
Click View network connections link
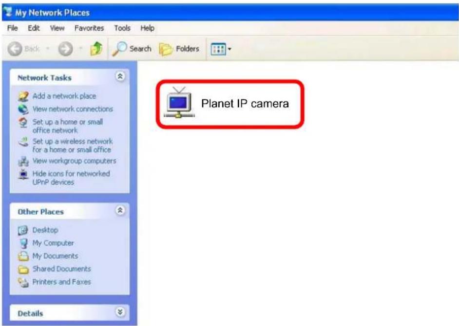pos(73,109)
